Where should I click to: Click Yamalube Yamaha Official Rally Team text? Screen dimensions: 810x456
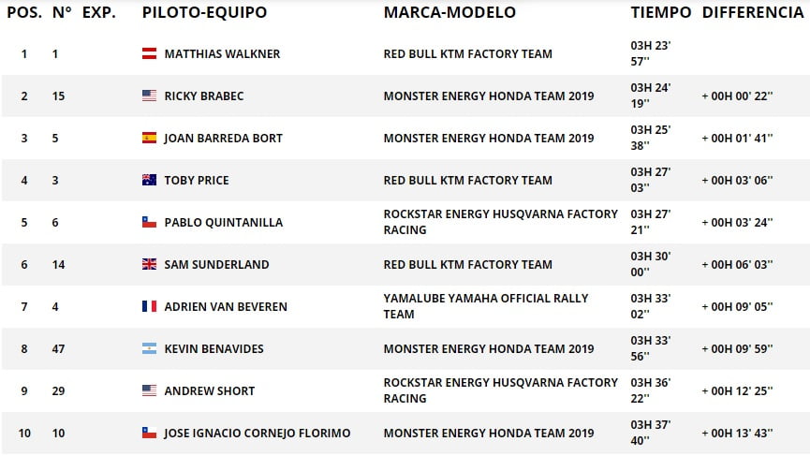coord(486,306)
